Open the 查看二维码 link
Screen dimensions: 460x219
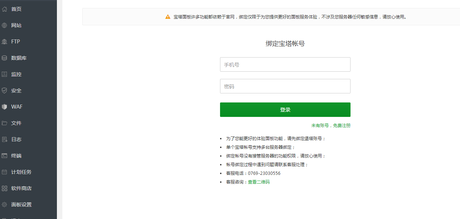point(259,182)
